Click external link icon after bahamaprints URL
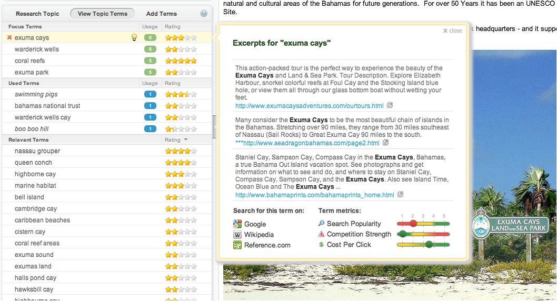The height and width of the screenshot is (301, 557). (401, 195)
